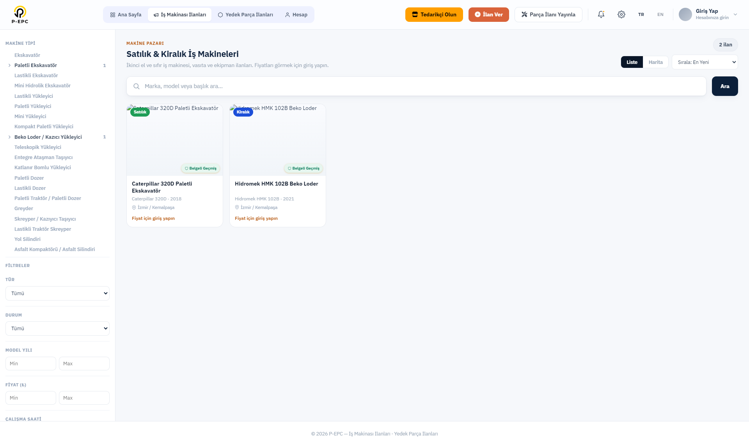Image resolution: width=749 pixels, height=446 pixels.
Task: Switch language to TR
Action: click(x=641, y=14)
